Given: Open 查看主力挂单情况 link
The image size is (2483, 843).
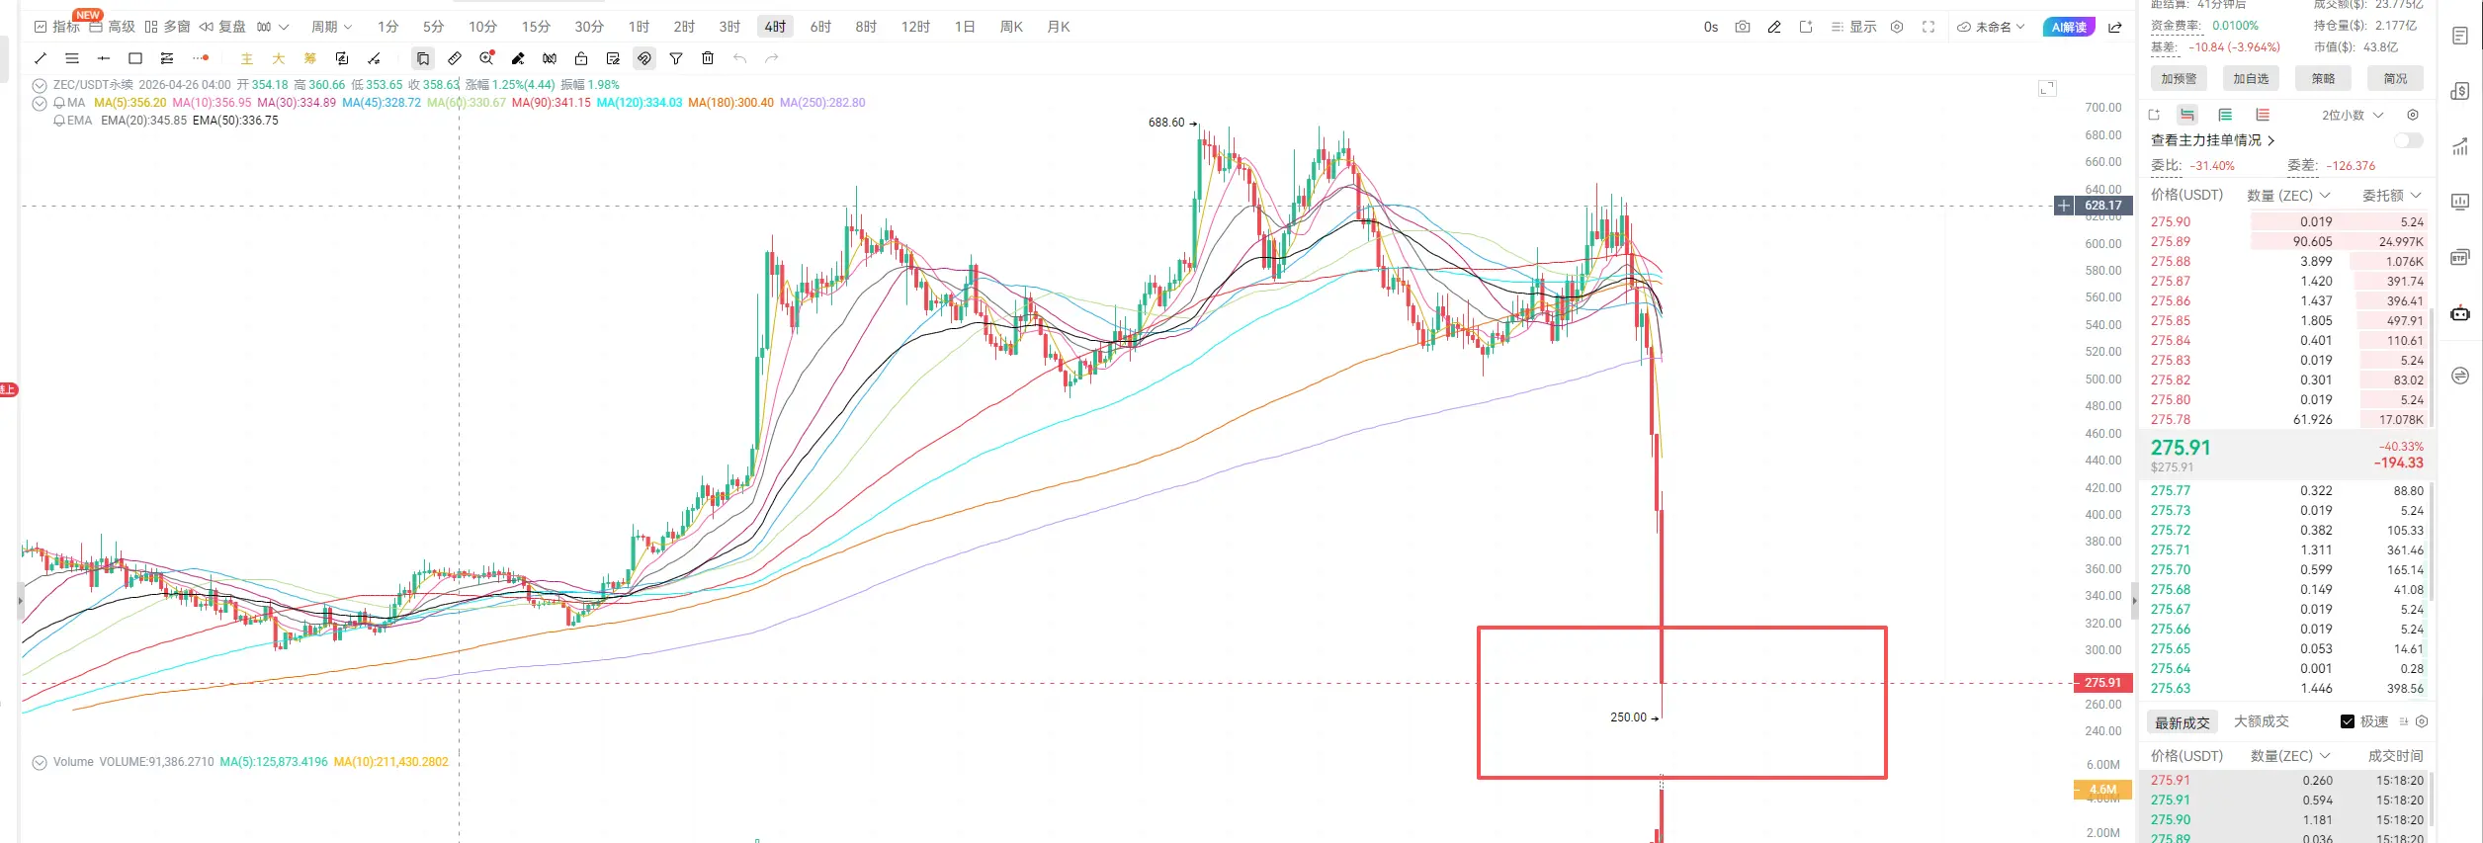Looking at the screenshot, I should tap(2212, 140).
